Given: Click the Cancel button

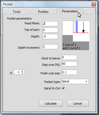Looking at the screenshot, I should click(x=78, y=103).
